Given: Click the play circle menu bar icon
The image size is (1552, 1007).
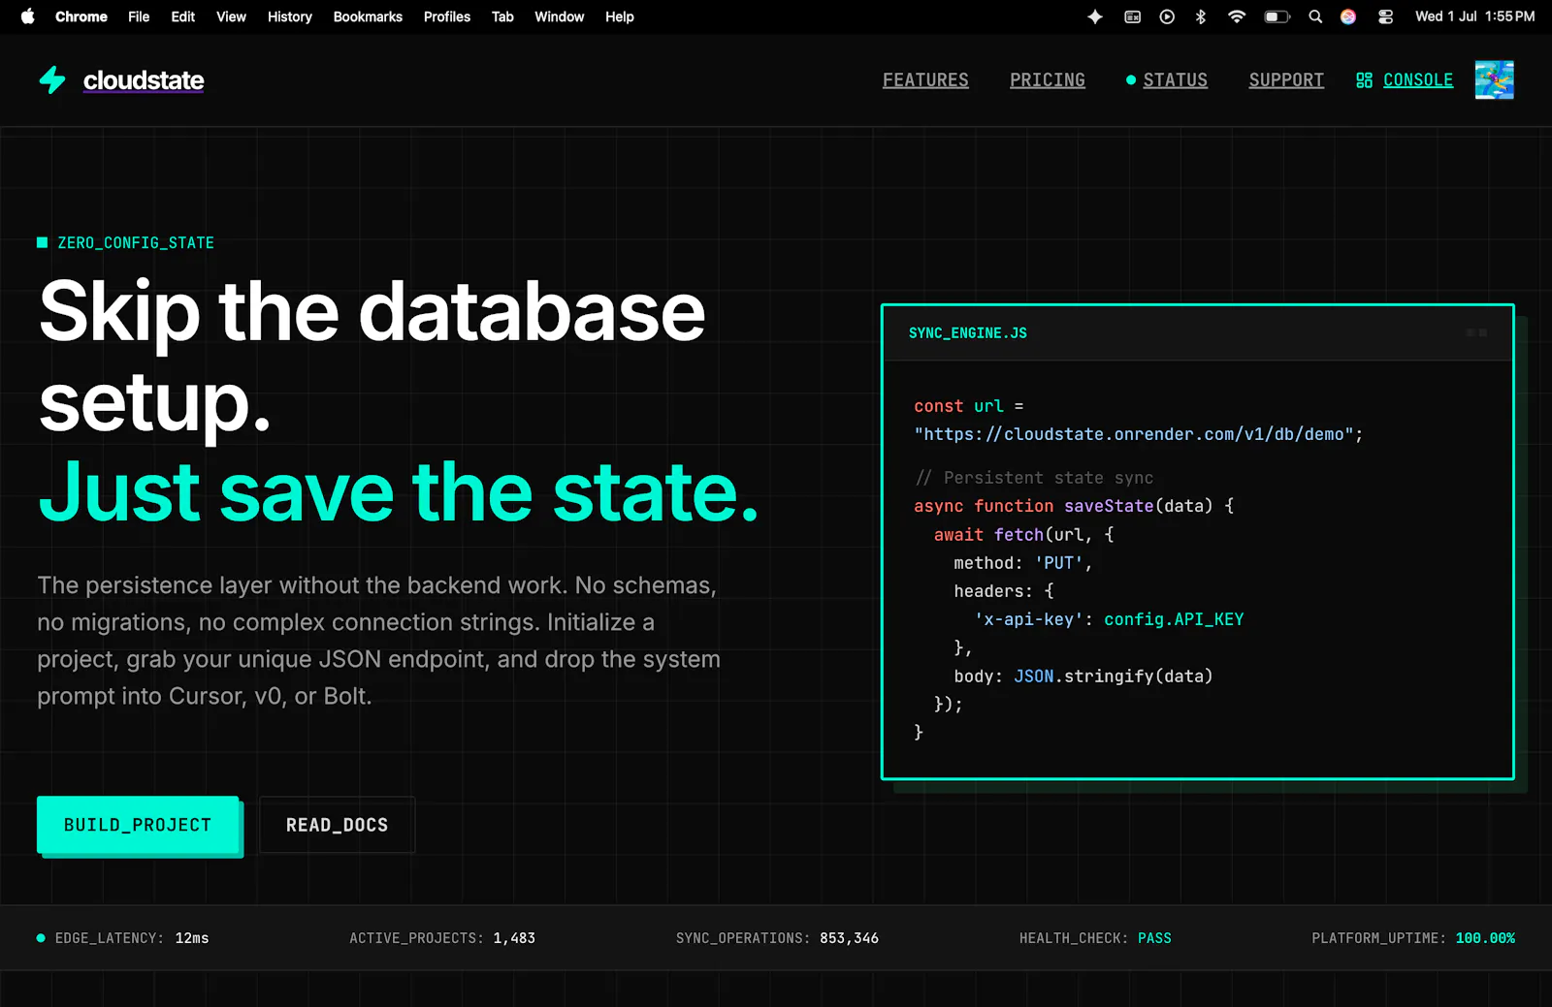Looking at the screenshot, I should click(1167, 16).
